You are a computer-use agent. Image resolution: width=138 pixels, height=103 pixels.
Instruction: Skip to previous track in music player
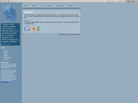pyautogui.click(x=2, y=1)
